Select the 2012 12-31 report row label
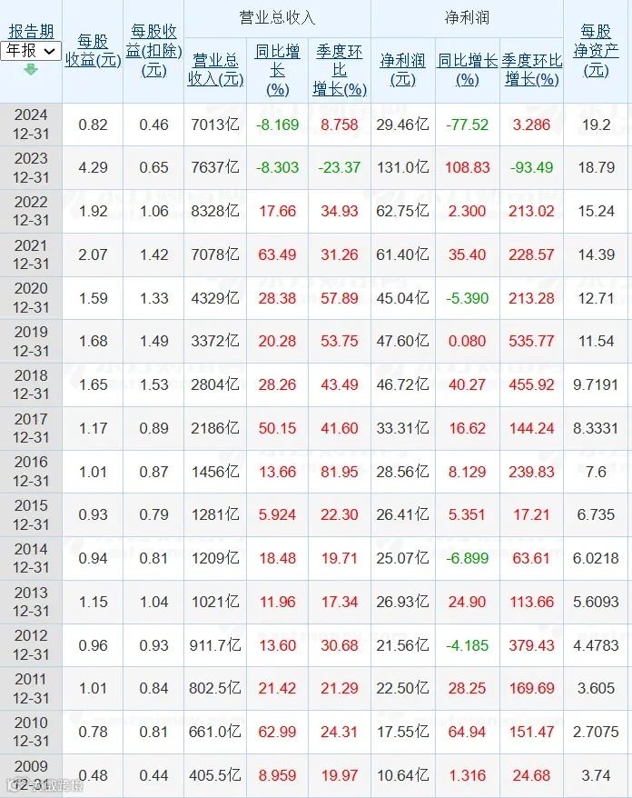 tap(31, 645)
